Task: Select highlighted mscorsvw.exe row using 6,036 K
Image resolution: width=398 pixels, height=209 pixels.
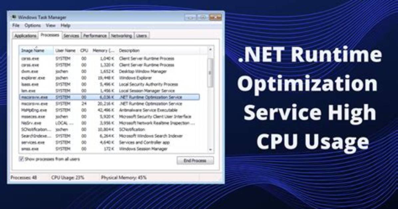Action: coord(109,97)
